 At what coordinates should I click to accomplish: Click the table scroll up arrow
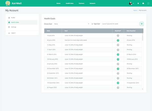142,34
